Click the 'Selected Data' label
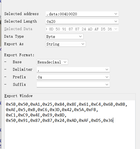This screenshot has height=149, width=140. point(18,29)
